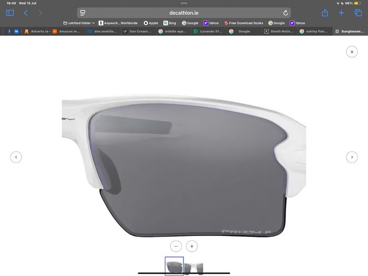Open the Share sheet
This screenshot has width=368, height=276.
pos(325,13)
